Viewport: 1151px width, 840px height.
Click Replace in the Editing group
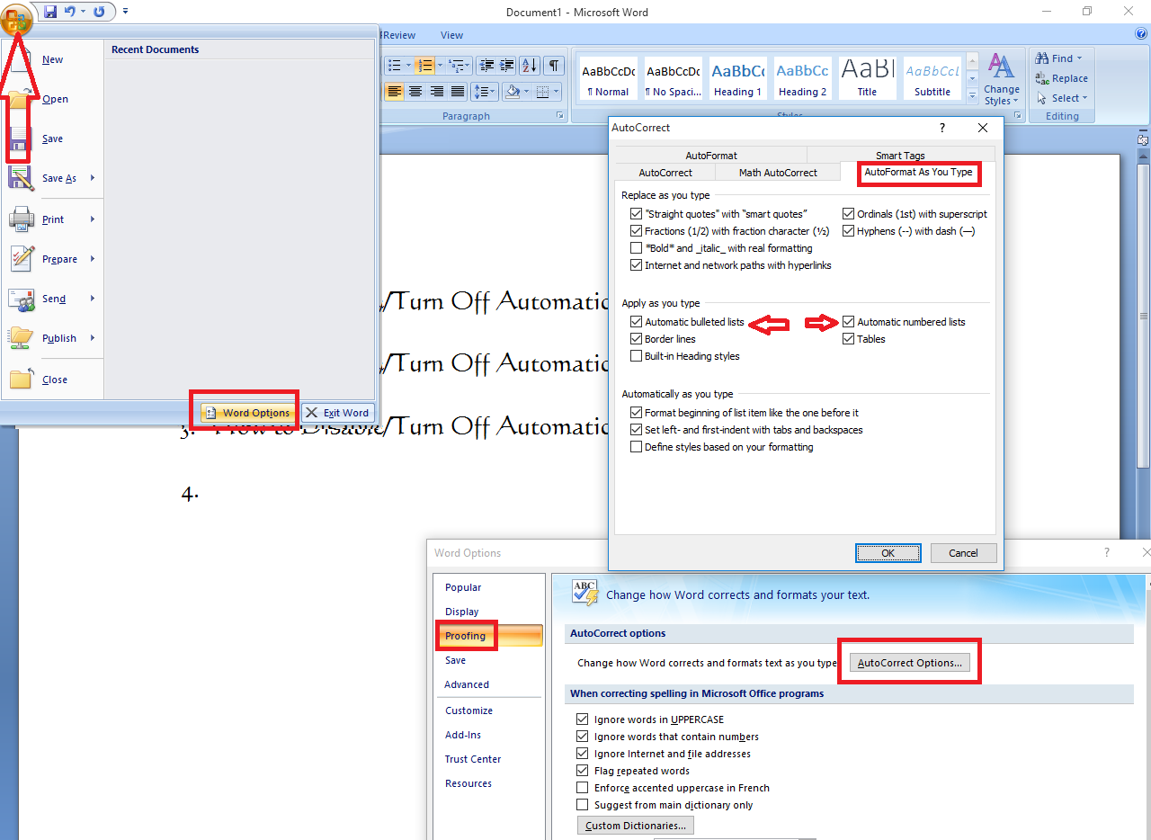pyautogui.click(x=1061, y=78)
